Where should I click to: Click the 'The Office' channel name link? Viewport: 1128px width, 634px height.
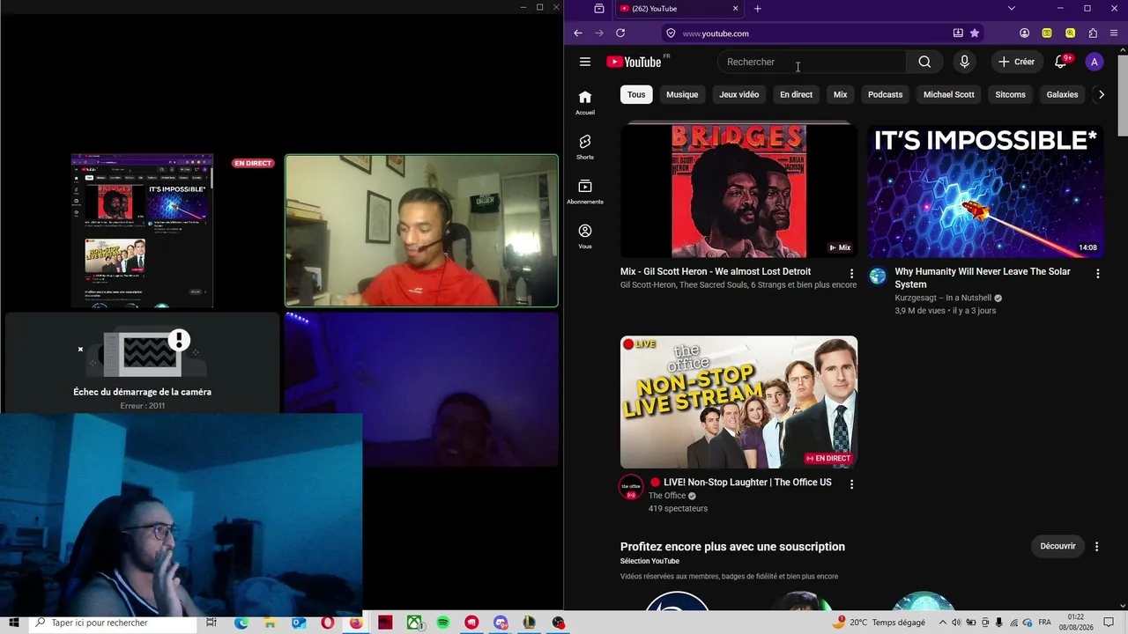pos(667,496)
